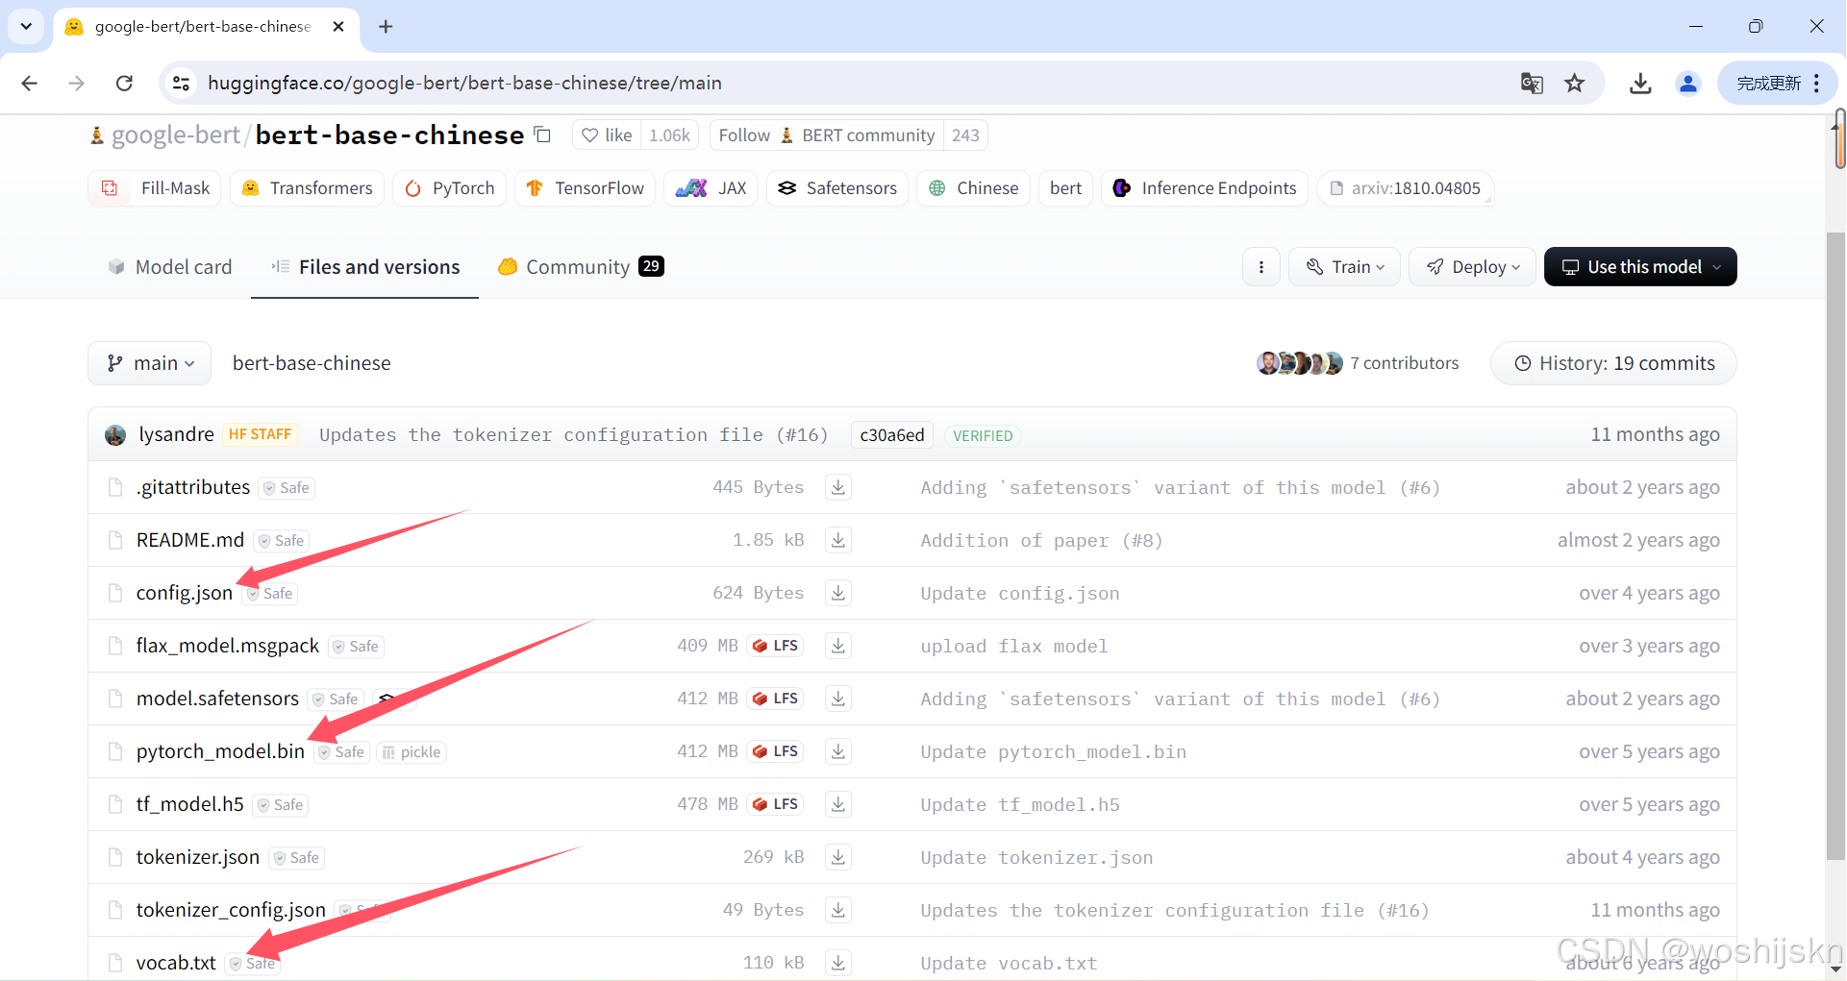Open the README.md file

[x=190, y=540]
